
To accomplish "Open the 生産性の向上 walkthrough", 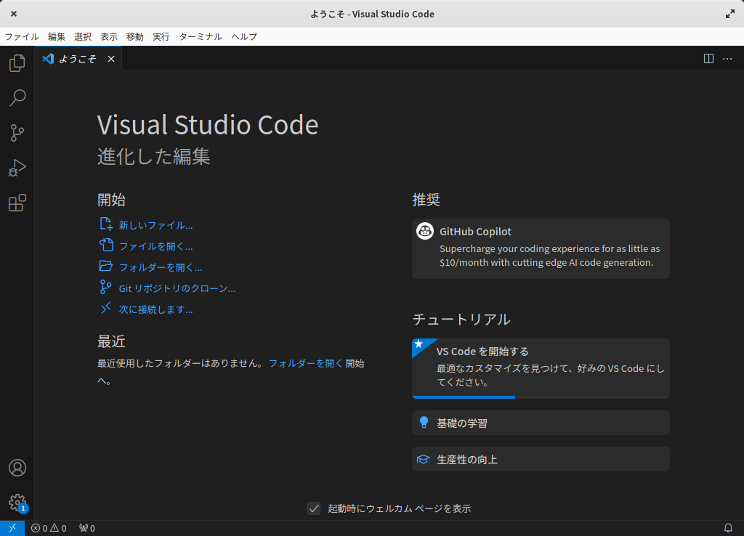I will click(541, 459).
